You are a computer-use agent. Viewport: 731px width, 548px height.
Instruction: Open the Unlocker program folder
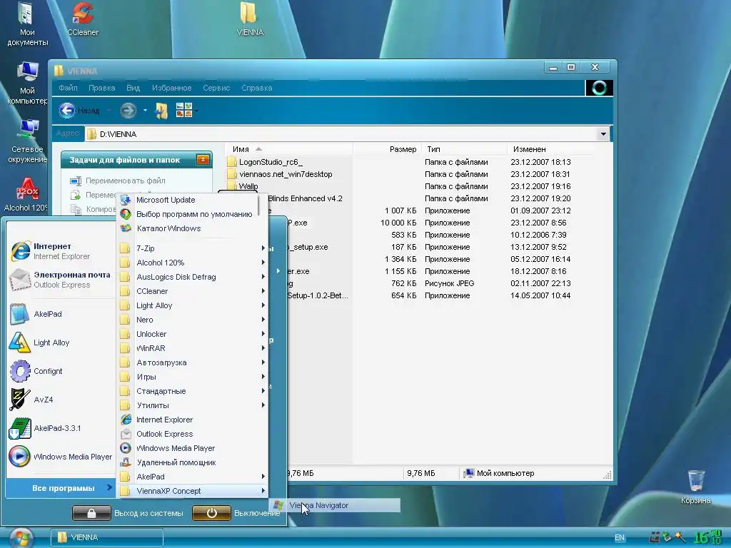193,334
